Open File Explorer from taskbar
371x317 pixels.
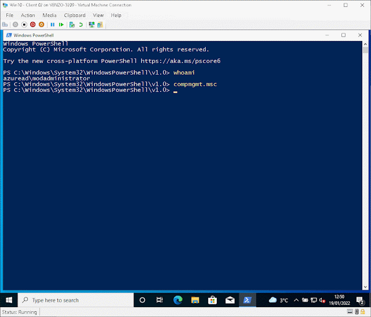pos(195,300)
